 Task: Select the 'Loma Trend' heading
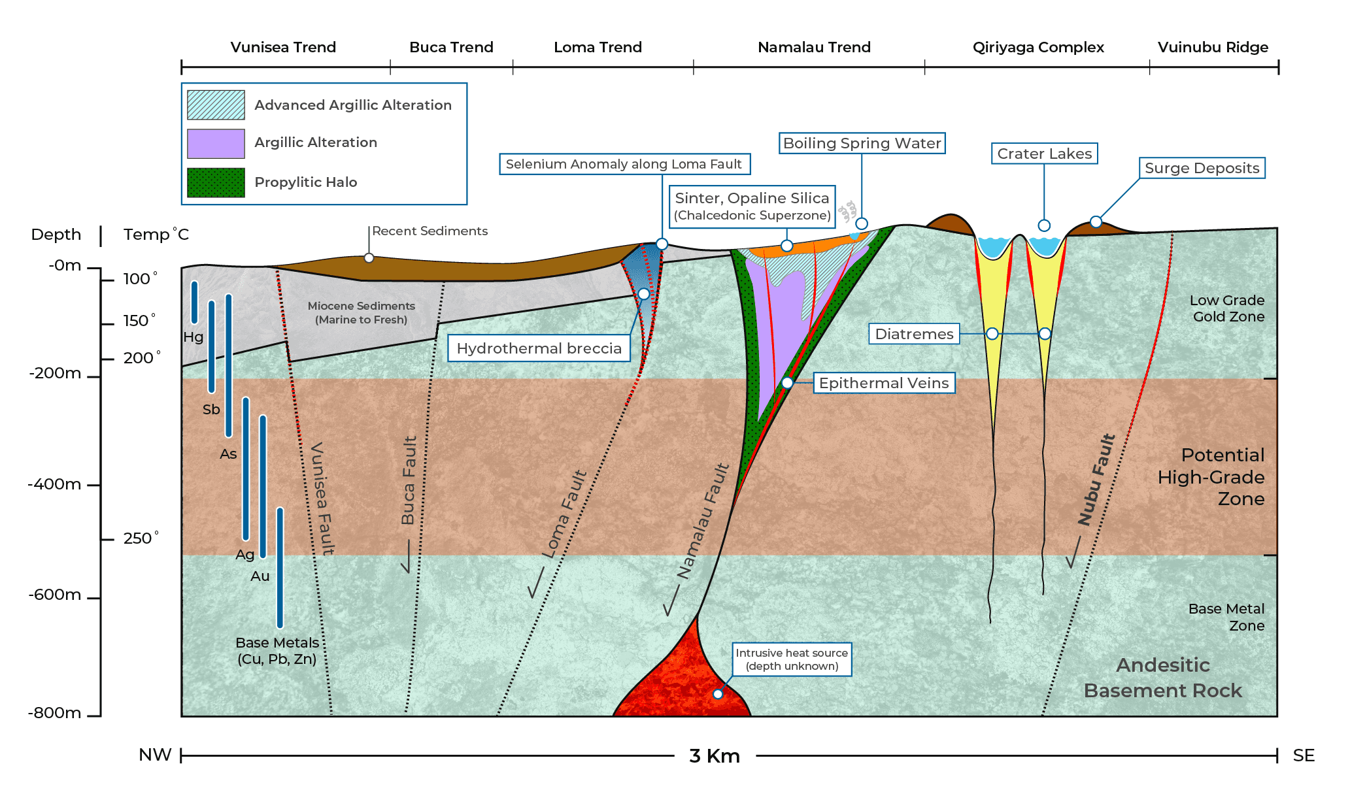pyautogui.click(x=598, y=47)
